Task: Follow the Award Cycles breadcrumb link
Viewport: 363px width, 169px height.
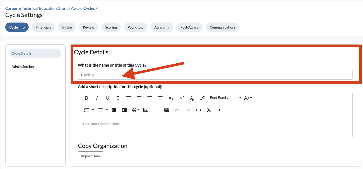Action: (x=83, y=9)
